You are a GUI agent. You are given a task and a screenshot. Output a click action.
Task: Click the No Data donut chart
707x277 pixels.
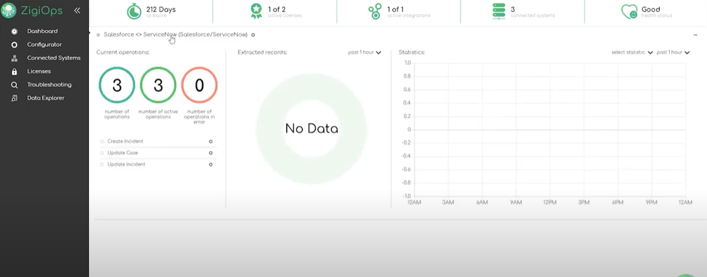tap(312, 129)
